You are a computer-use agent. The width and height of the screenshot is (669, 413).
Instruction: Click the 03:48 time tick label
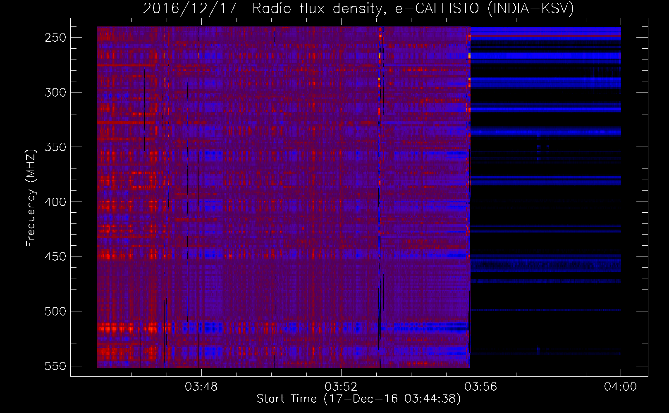coord(201,387)
